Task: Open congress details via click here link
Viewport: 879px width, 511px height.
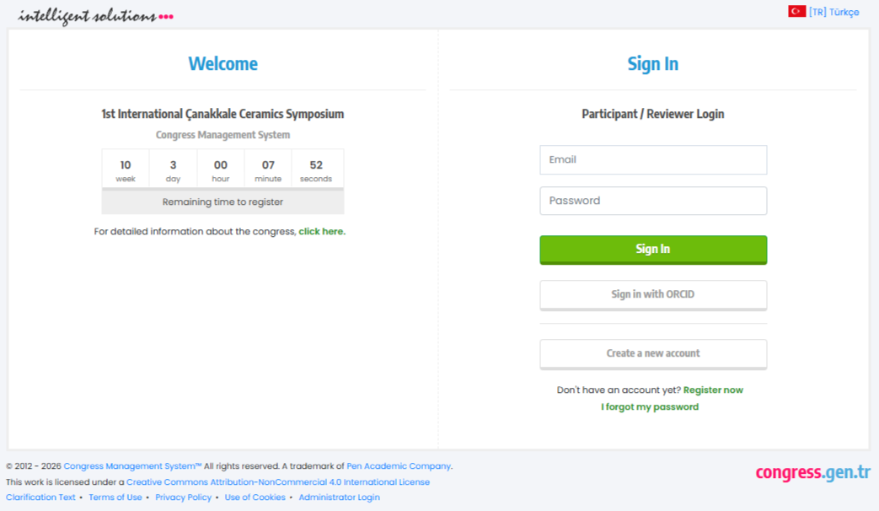Action: [x=321, y=232]
